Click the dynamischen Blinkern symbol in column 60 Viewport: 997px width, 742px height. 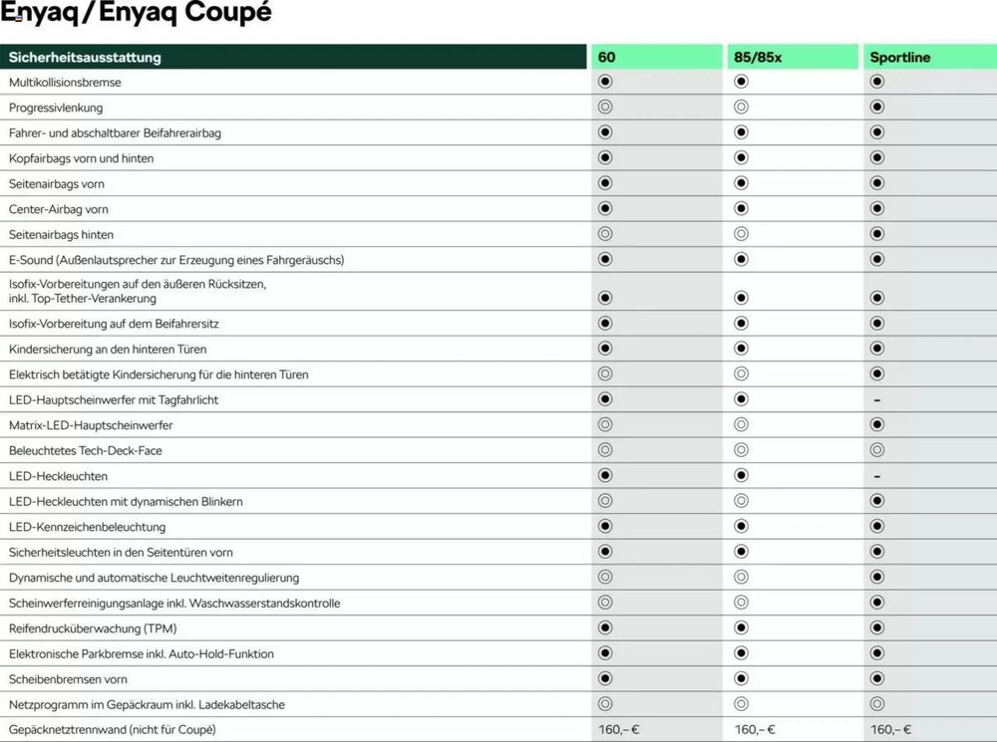(x=605, y=501)
